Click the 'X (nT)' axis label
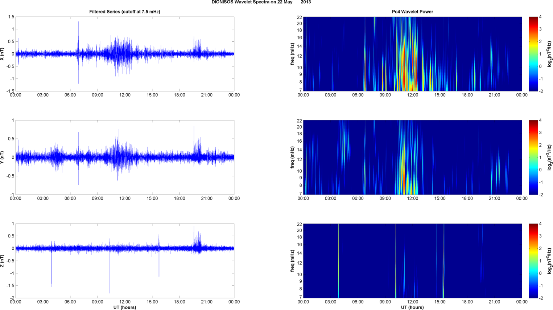 (3, 54)
